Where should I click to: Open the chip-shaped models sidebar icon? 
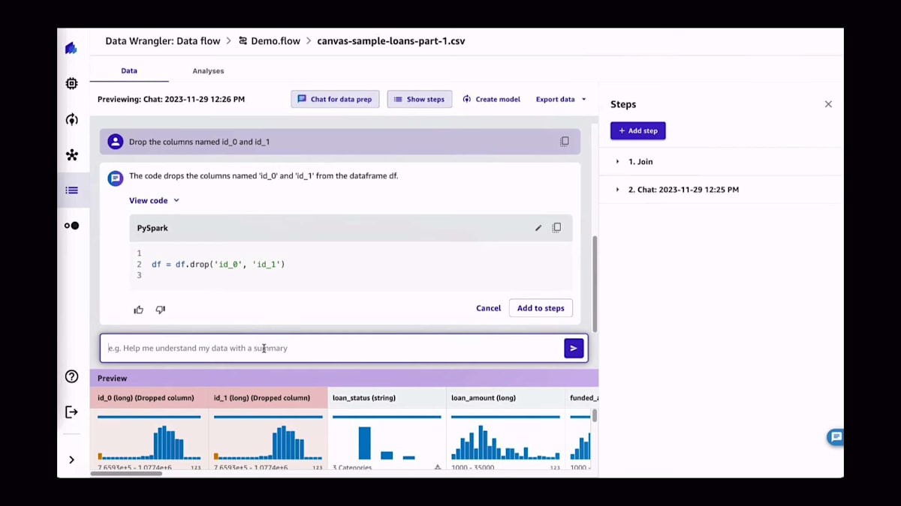(x=71, y=83)
